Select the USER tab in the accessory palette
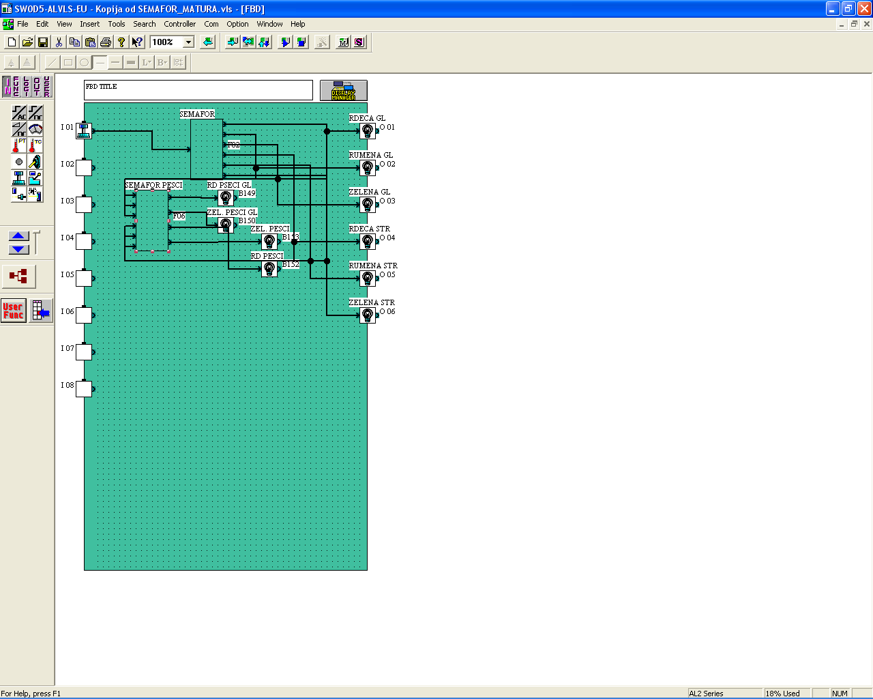 click(x=46, y=87)
